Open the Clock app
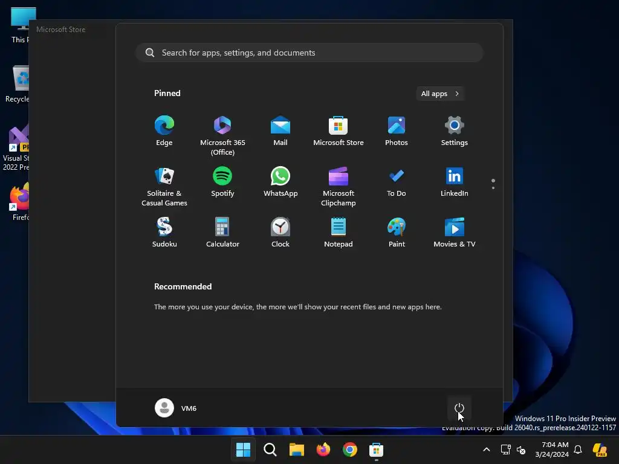This screenshot has width=619, height=464. click(280, 233)
